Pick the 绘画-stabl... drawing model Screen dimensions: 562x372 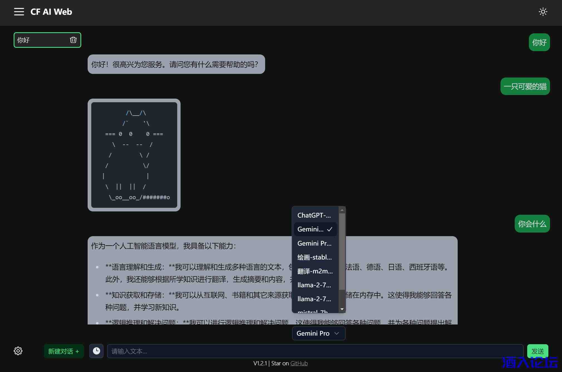(x=314, y=257)
